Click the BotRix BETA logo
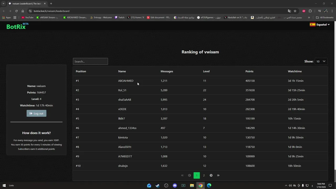 click(x=17, y=26)
